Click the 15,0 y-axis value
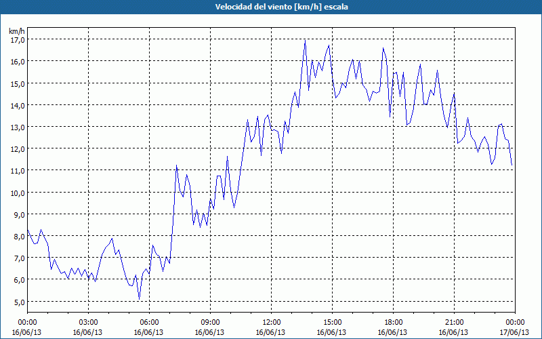This screenshot has width=542, height=339. [x=17, y=84]
